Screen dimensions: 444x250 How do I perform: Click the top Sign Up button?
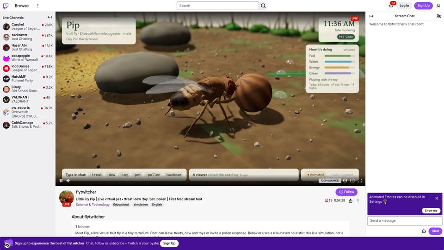click(423, 6)
